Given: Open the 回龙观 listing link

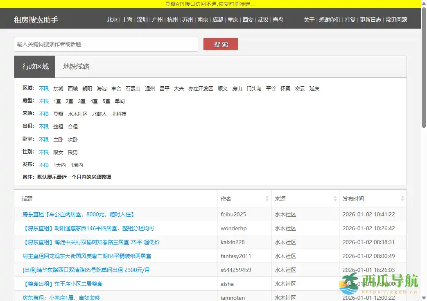Looking at the screenshot, I should [86, 256].
